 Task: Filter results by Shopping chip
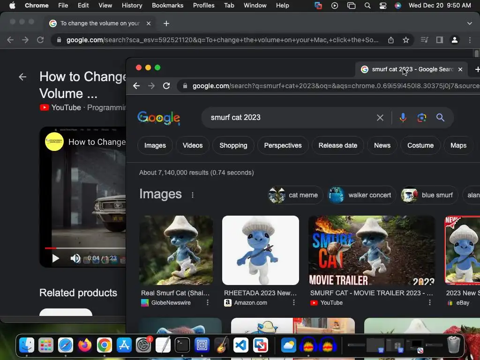point(233,145)
